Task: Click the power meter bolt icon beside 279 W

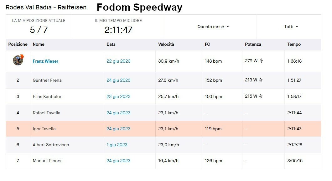Action: point(261,61)
